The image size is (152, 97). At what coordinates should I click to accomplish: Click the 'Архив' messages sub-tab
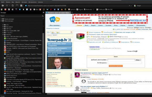coord(55,35)
